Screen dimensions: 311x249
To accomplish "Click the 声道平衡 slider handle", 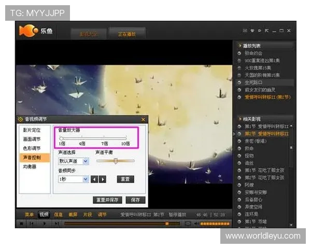I will [x=115, y=161].
